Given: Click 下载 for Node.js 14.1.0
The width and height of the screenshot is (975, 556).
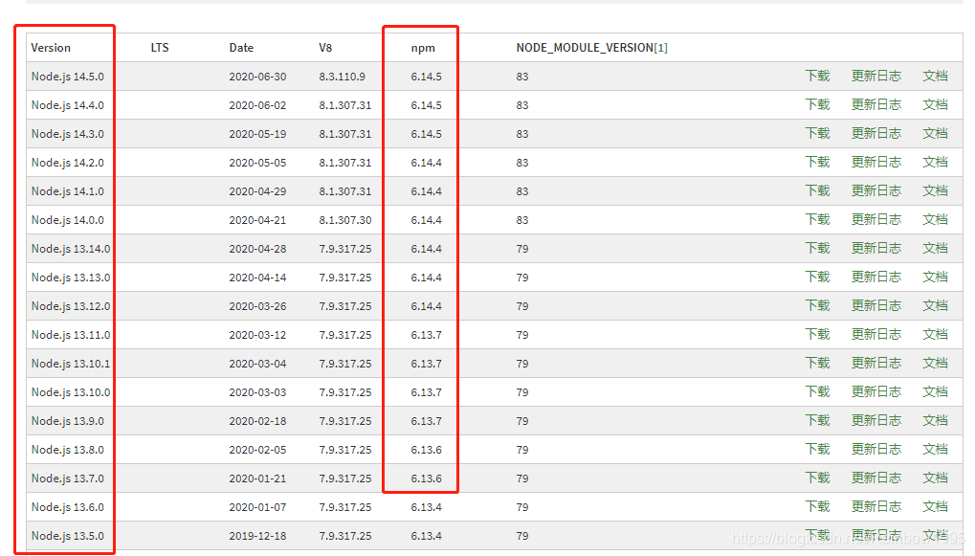Looking at the screenshot, I should (818, 191).
